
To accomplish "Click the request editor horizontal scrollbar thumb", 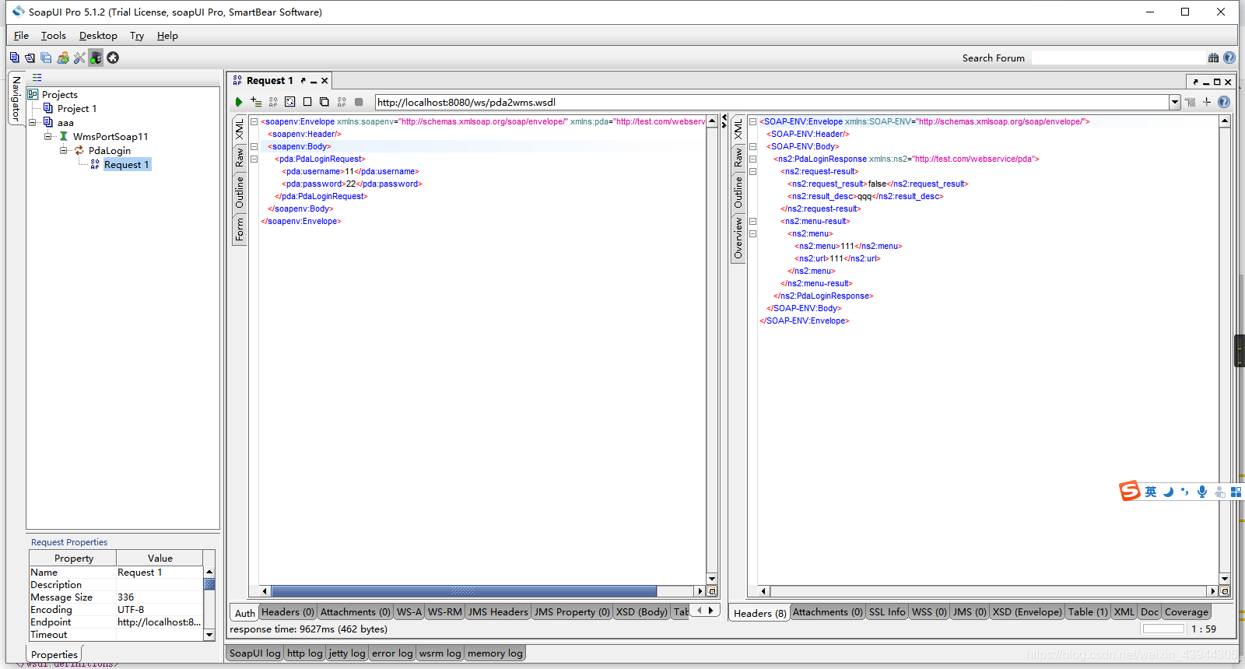I will tap(464, 591).
